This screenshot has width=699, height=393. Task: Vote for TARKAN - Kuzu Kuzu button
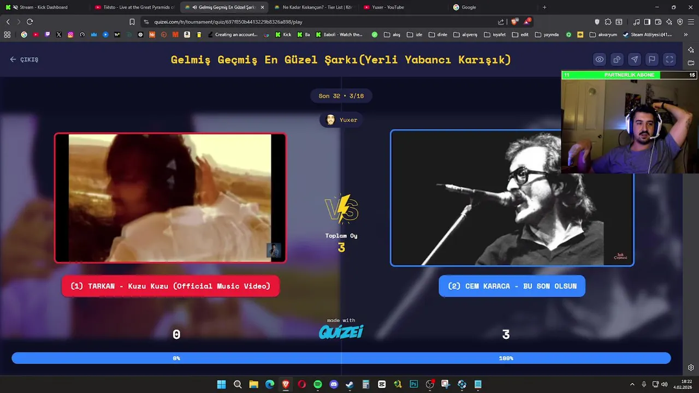point(170,286)
